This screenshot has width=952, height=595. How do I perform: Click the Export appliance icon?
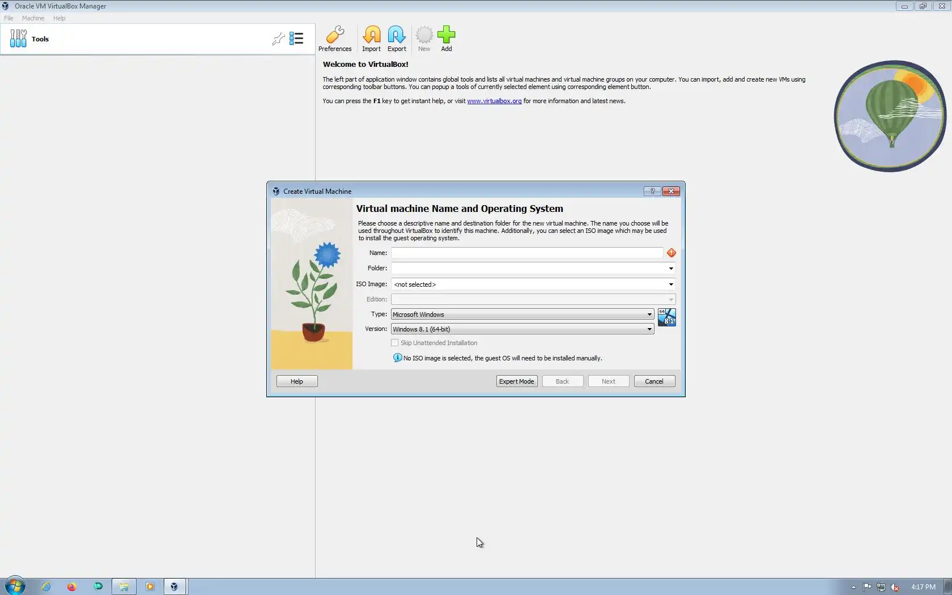397,39
